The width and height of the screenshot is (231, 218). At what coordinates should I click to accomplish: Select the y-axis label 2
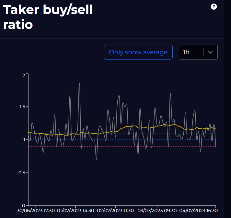pos(24,75)
